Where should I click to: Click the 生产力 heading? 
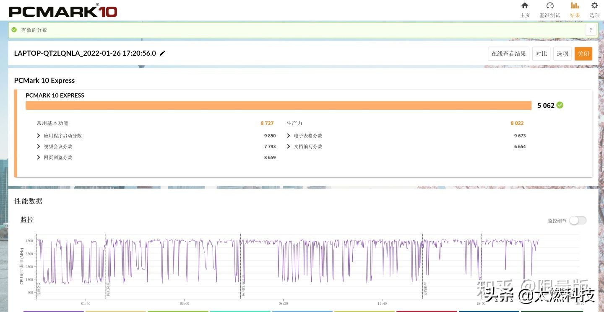(x=294, y=123)
